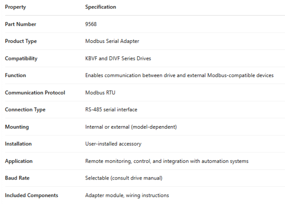Select the Part Number row label
Image resolution: width=285 pixels, height=204 pixels.
[x=20, y=24]
